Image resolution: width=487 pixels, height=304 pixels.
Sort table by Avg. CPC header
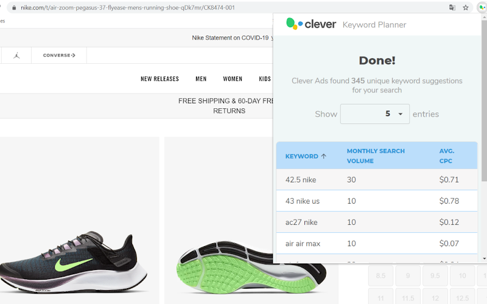[x=447, y=156]
